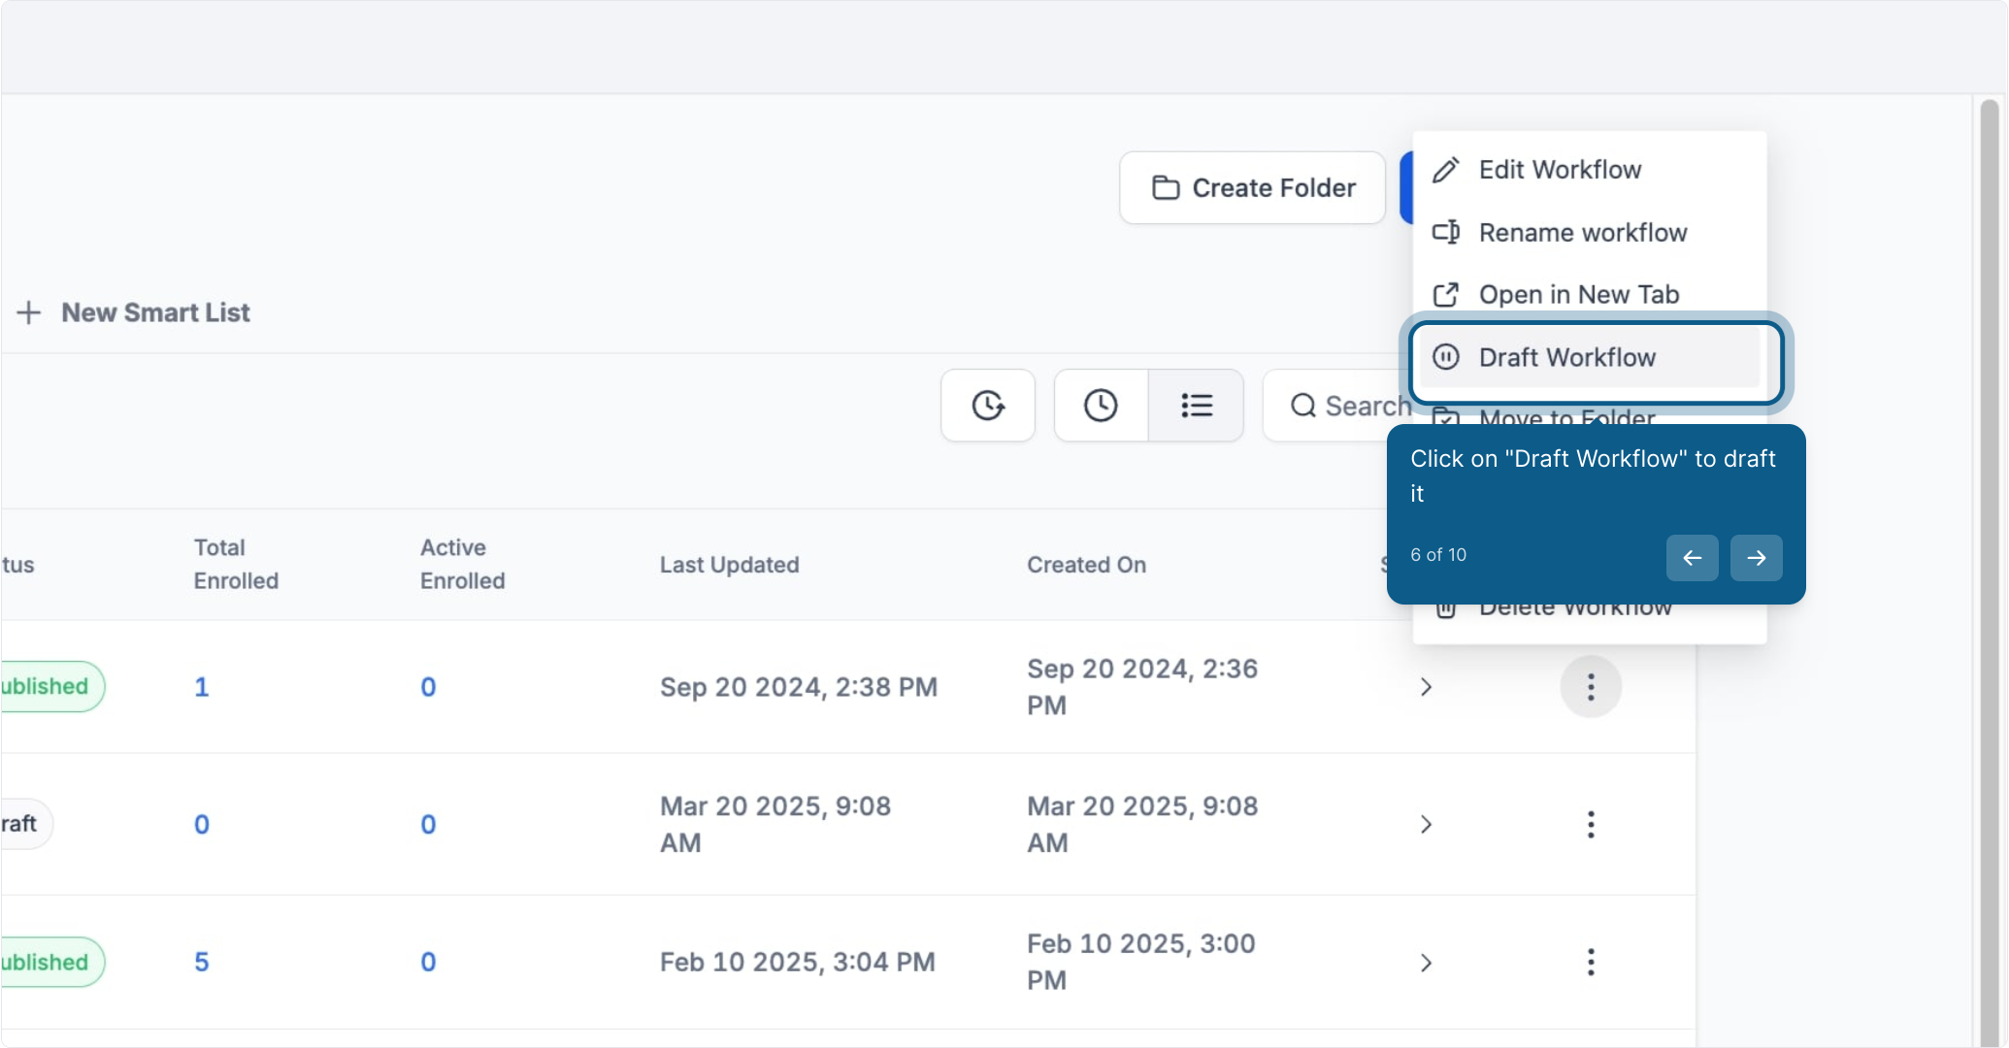Click the clock with arrow history icon
Viewport: 2009px width, 1048px height.
(x=988, y=406)
